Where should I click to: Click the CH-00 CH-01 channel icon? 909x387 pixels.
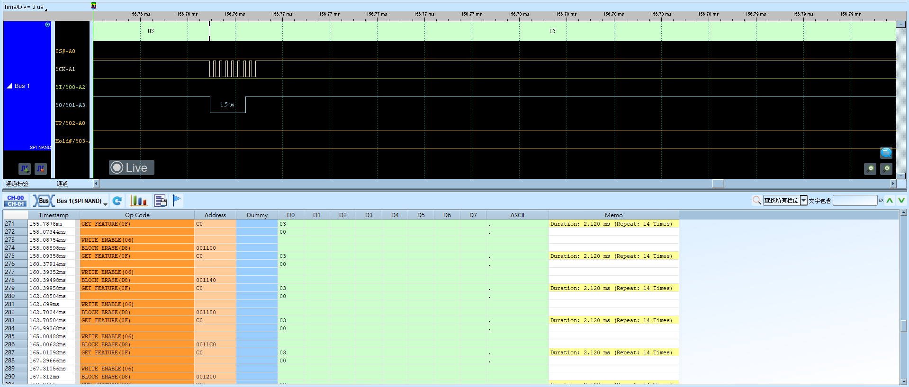(16, 201)
